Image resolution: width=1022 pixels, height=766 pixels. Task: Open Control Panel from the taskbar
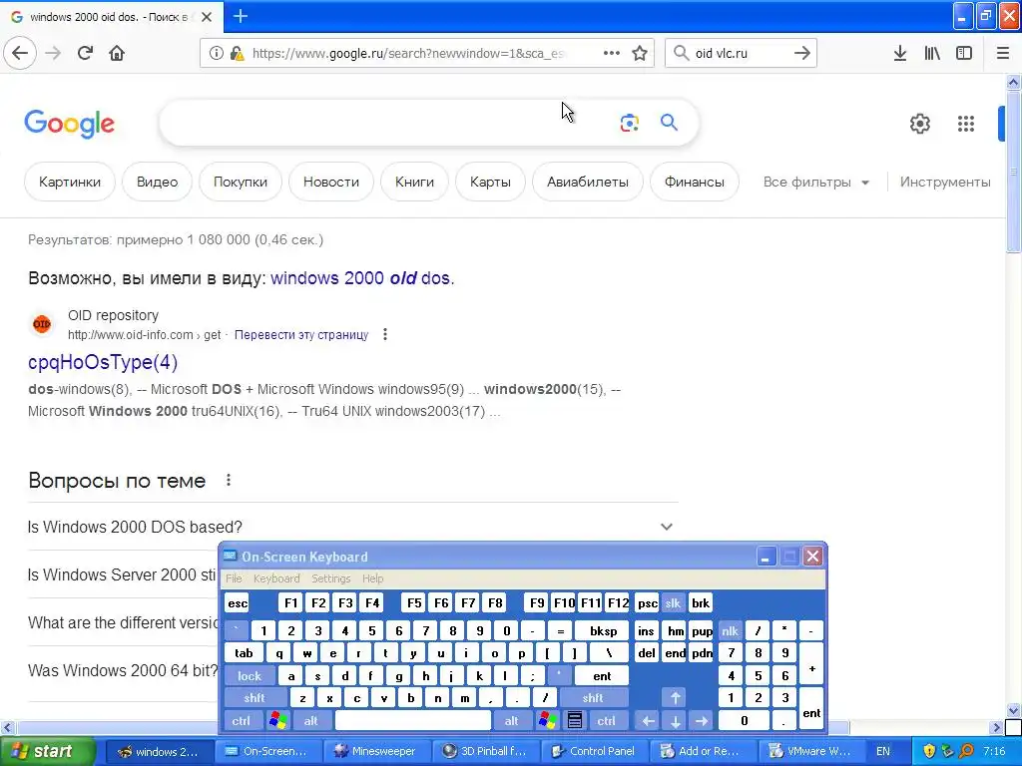[595, 751]
